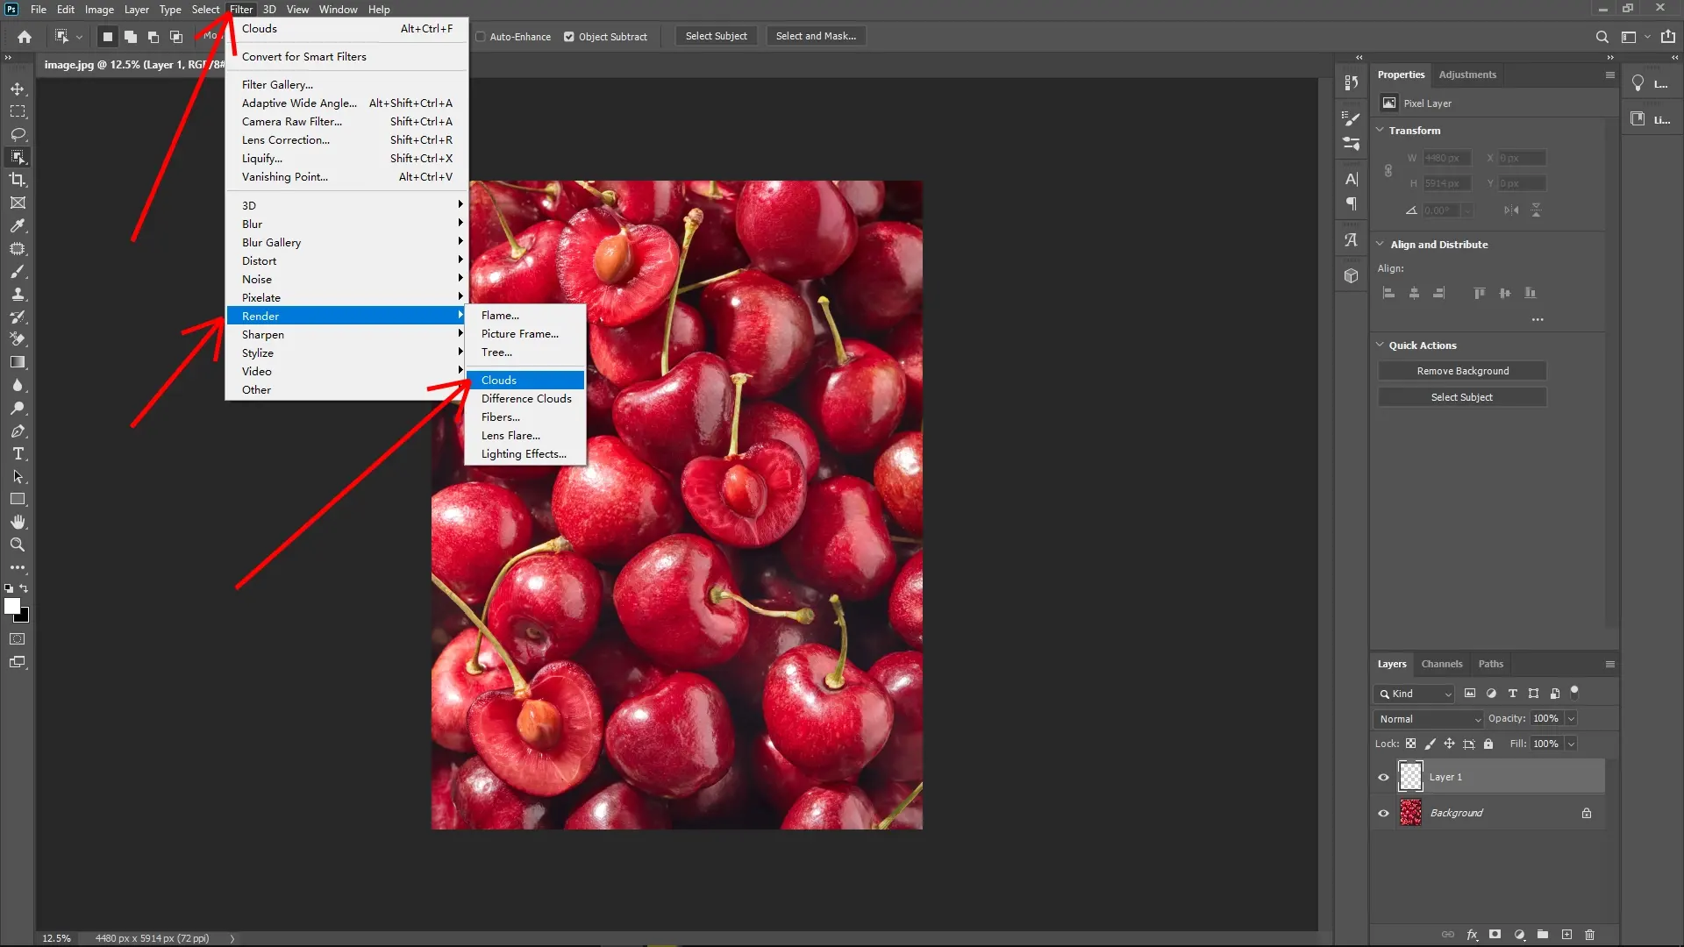Image resolution: width=1684 pixels, height=947 pixels.
Task: Activate the Zoom tool
Action: (18, 545)
